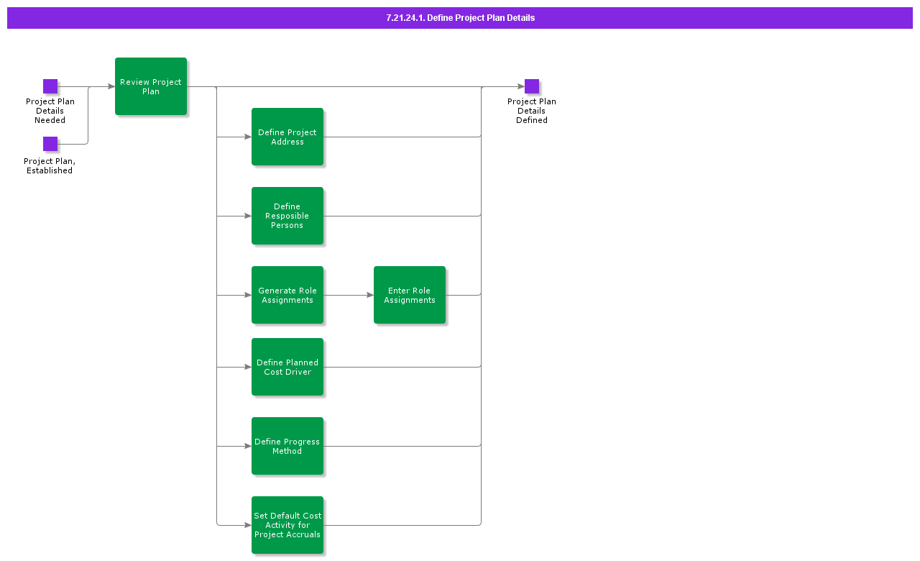Screen dimensions: 920x561
Task: Click arrowhead pointing into Project Plan Details Defined event
Action: point(520,86)
